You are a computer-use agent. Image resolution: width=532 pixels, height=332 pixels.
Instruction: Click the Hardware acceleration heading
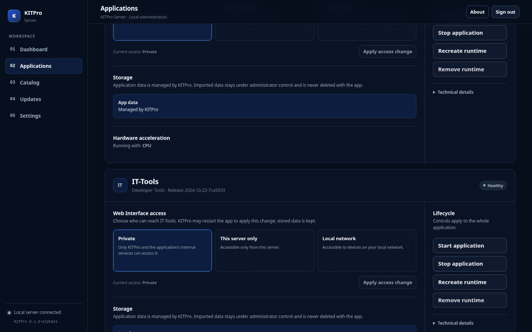[x=141, y=138]
